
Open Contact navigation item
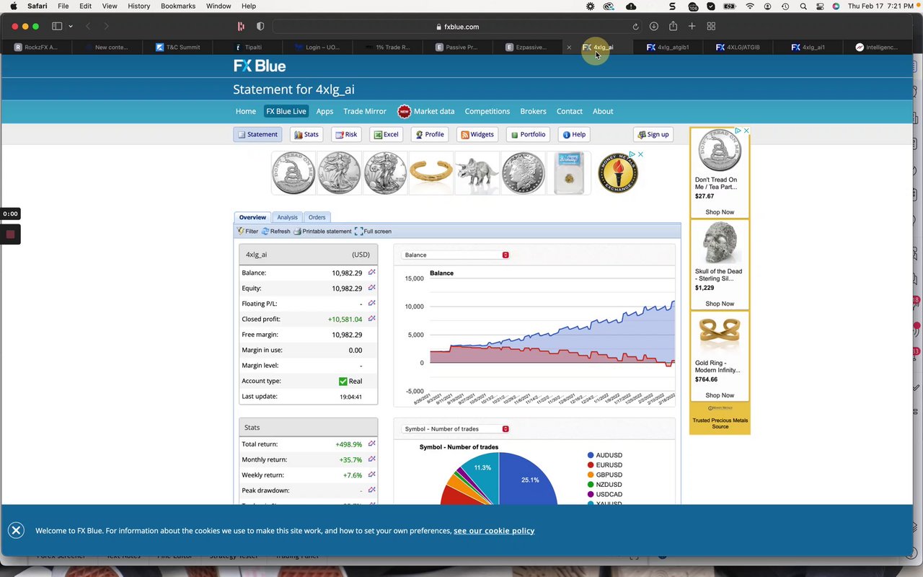pos(569,111)
